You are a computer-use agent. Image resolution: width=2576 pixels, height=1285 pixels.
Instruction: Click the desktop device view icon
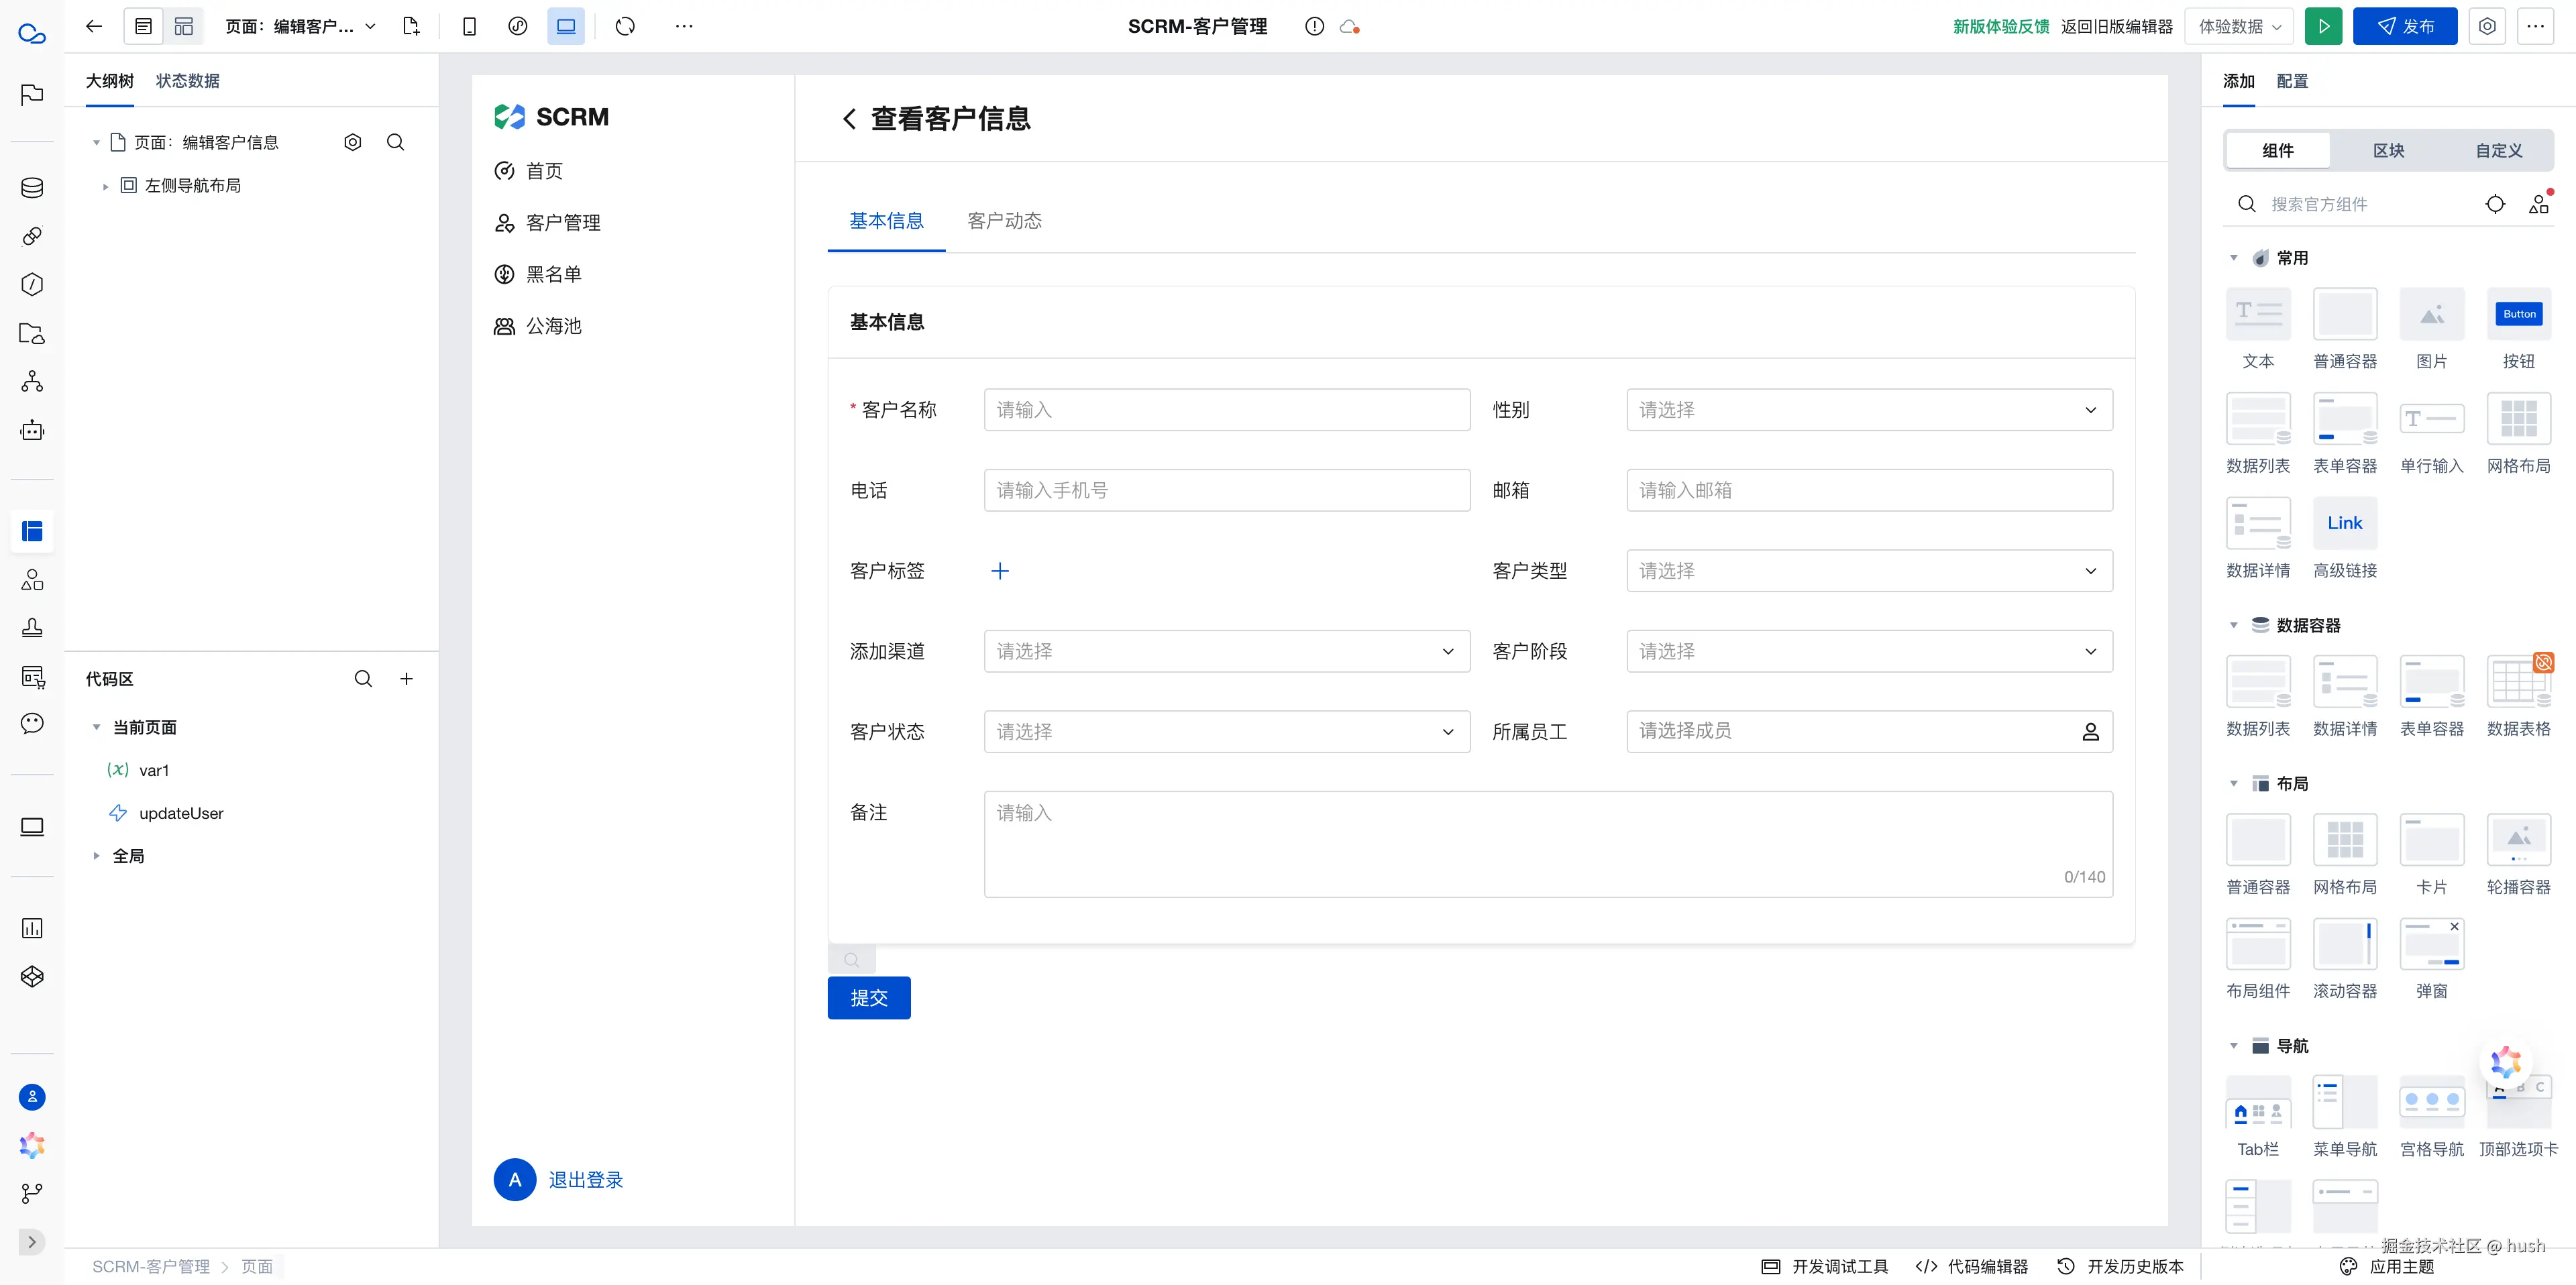pyautogui.click(x=566, y=26)
